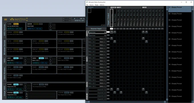
Task: Open VAIO2 2304 smp buffer selector
Action: click(44, 63)
